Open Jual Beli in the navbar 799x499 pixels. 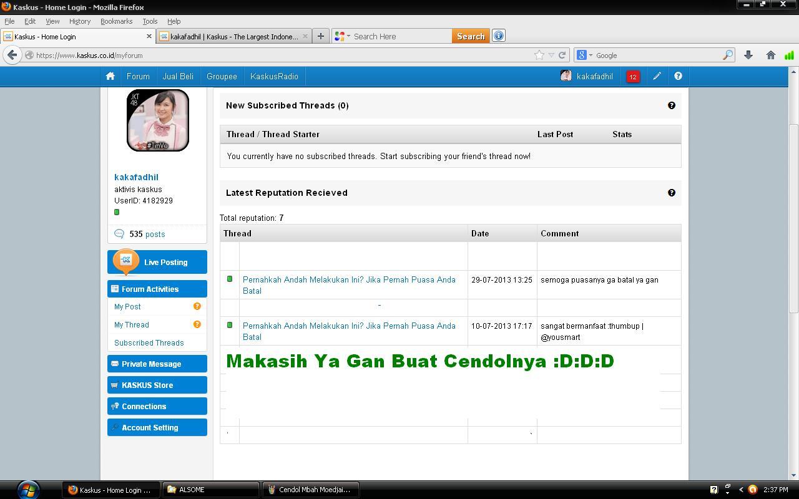[x=178, y=76]
